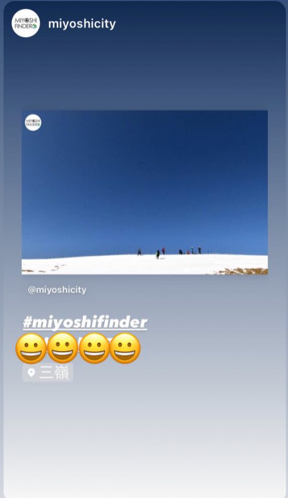Open the @miyoshicity mention under photo

(57, 290)
